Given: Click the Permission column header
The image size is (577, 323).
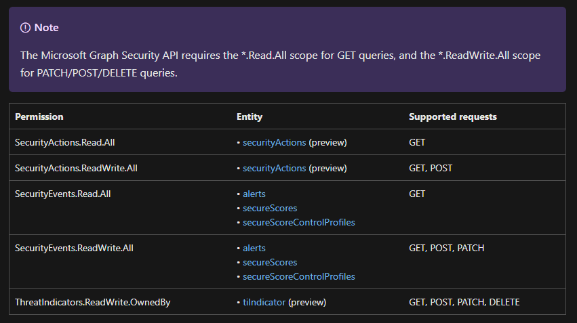Looking at the screenshot, I should [39, 117].
